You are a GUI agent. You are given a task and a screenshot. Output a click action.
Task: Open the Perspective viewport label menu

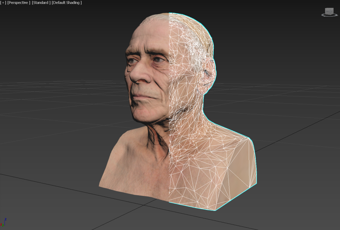(19, 3)
